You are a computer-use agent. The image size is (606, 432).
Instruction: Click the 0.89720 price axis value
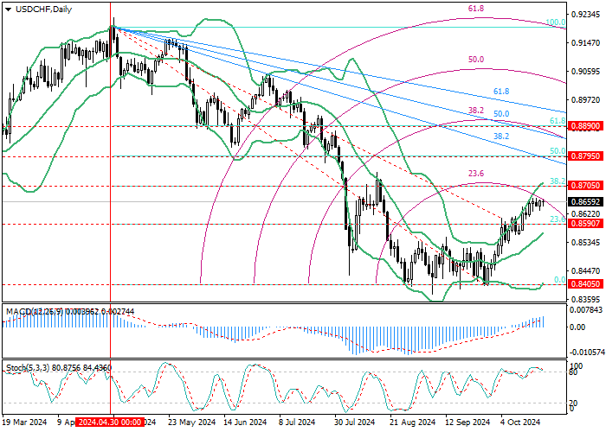586,100
